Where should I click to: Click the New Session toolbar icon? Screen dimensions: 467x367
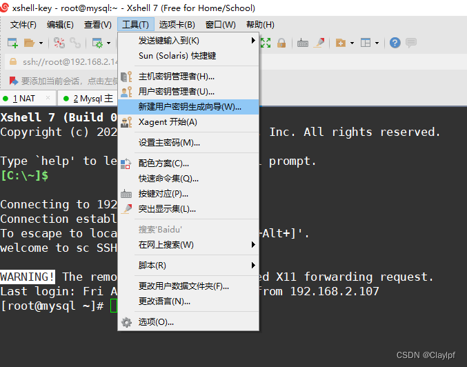(12, 43)
